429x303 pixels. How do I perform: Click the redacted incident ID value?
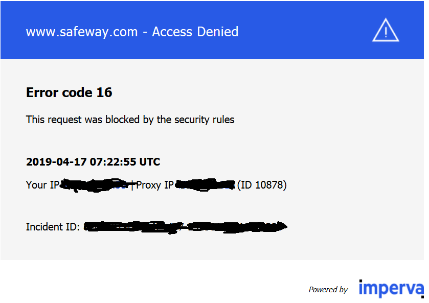pyautogui.click(x=185, y=227)
